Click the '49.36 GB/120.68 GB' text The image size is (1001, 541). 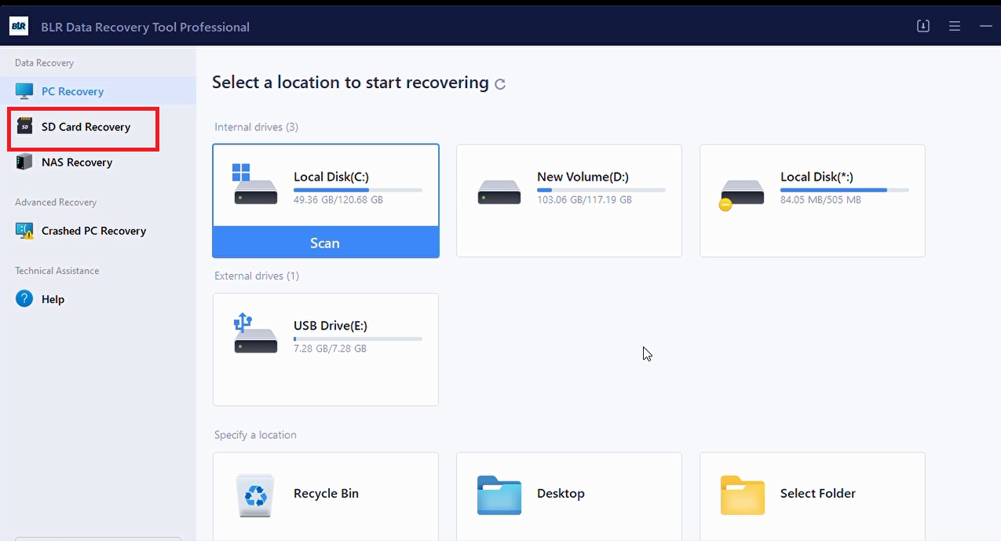tap(338, 200)
